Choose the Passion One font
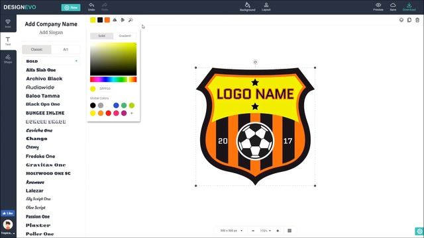This screenshot has width=424, height=238. [38, 216]
